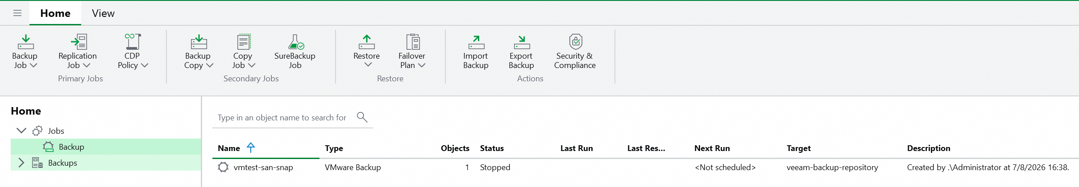Switch to the View tab
Viewport: 1079px width, 187px height.
coord(103,13)
